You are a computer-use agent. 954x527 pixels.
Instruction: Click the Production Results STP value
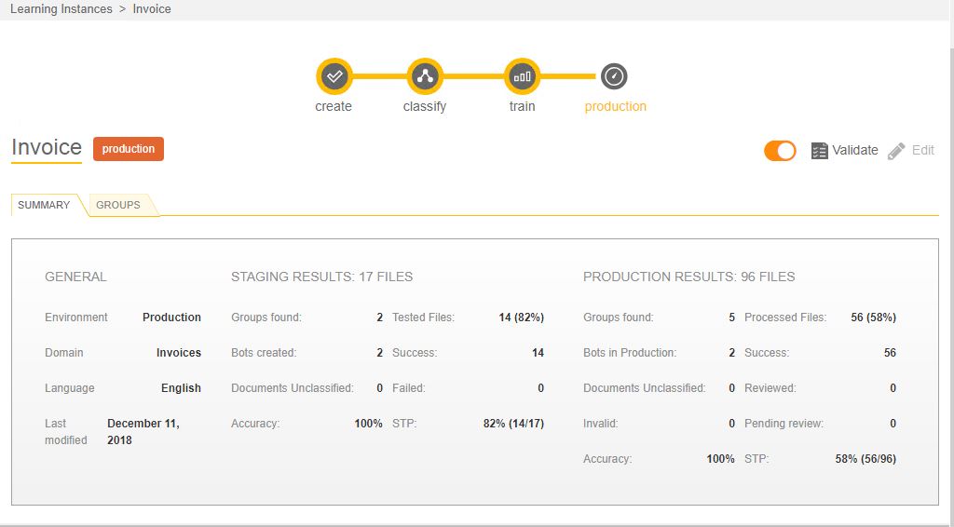(x=865, y=459)
